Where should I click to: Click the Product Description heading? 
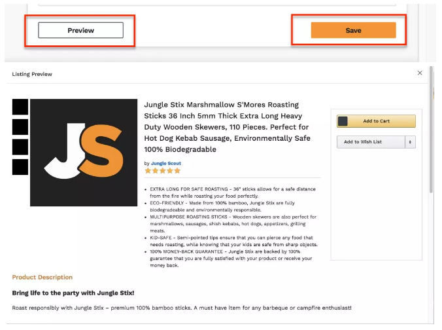pyautogui.click(x=42, y=277)
